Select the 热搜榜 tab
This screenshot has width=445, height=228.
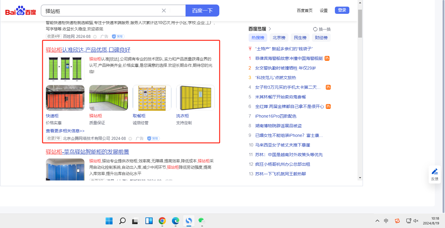[x=258, y=38]
